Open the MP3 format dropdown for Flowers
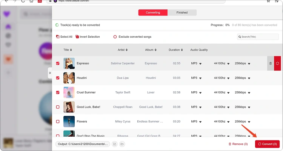Screen dimensions: 283x151 pyautogui.click(x=196, y=122)
